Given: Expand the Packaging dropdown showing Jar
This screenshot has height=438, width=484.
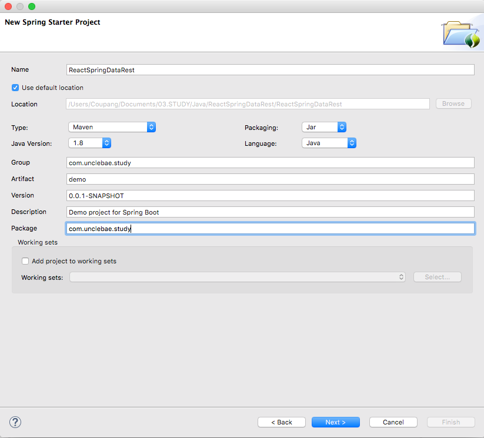Looking at the screenshot, I should tap(323, 127).
